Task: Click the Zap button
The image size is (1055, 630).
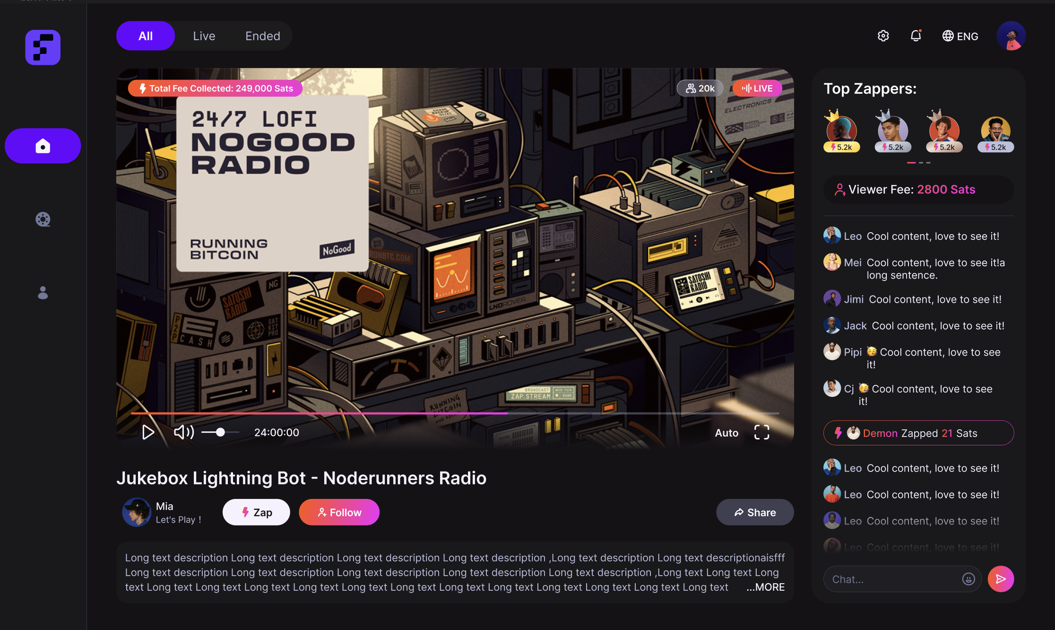Action: (x=256, y=512)
